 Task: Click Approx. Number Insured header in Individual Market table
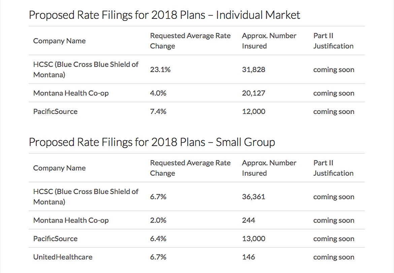coord(269,41)
